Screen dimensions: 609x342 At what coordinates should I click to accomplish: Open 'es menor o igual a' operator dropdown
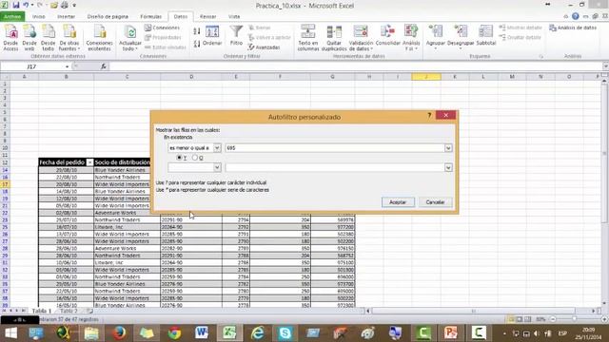(x=217, y=148)
